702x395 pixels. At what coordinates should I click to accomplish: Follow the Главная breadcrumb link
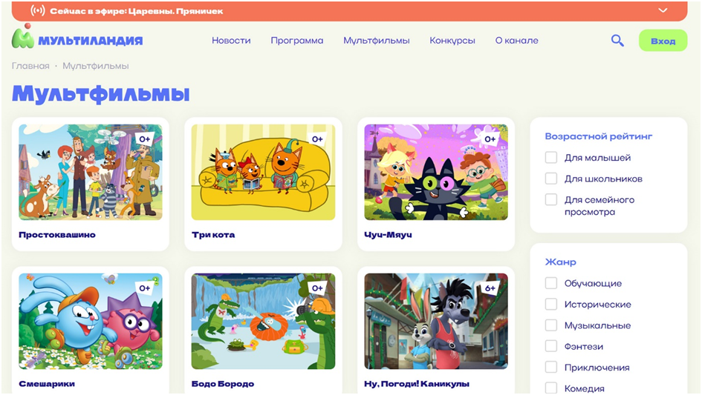coord(30,66)
